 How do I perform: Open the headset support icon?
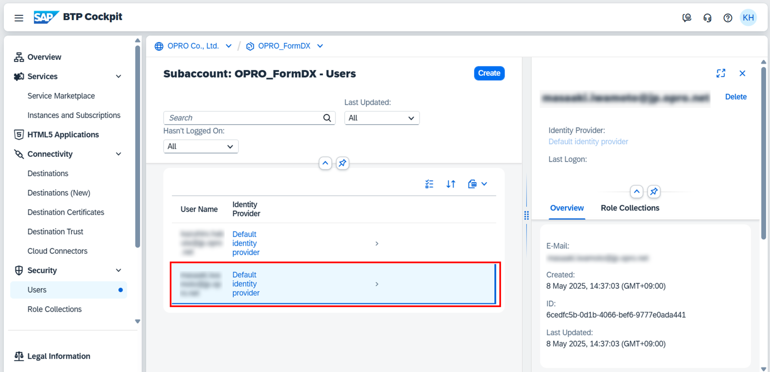point(707,18)
